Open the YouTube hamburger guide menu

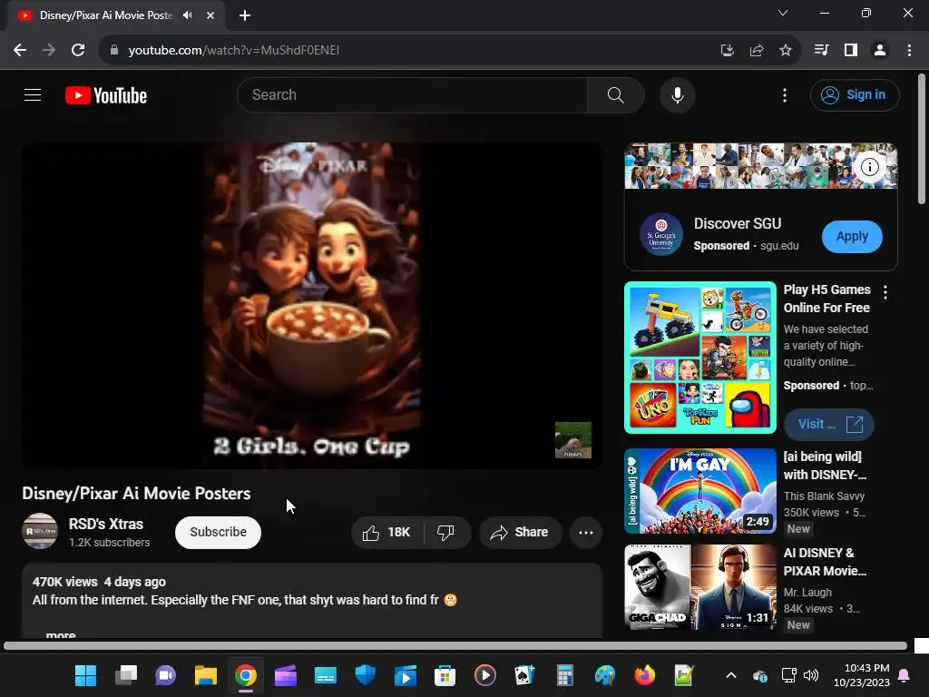coord(33,94)
